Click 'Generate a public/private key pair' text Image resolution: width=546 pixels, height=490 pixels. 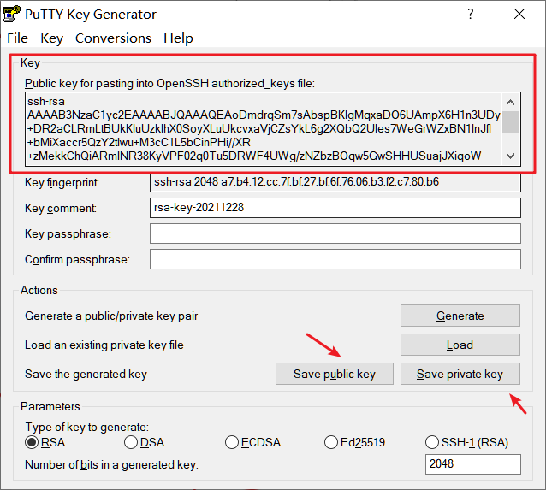tap(111, 316)
